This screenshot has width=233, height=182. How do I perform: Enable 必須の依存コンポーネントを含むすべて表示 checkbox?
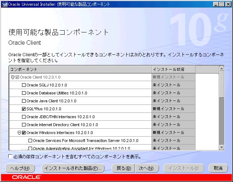pos(10,156)
